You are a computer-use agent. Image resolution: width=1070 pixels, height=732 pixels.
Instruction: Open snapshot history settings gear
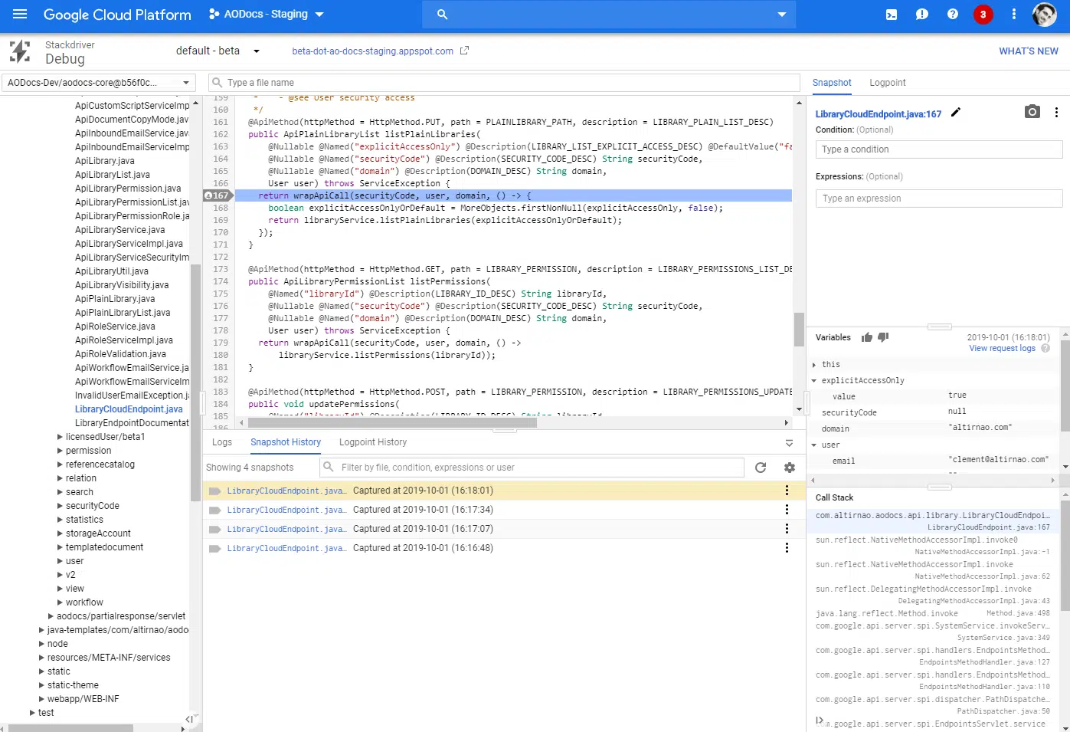click(790, 468)
